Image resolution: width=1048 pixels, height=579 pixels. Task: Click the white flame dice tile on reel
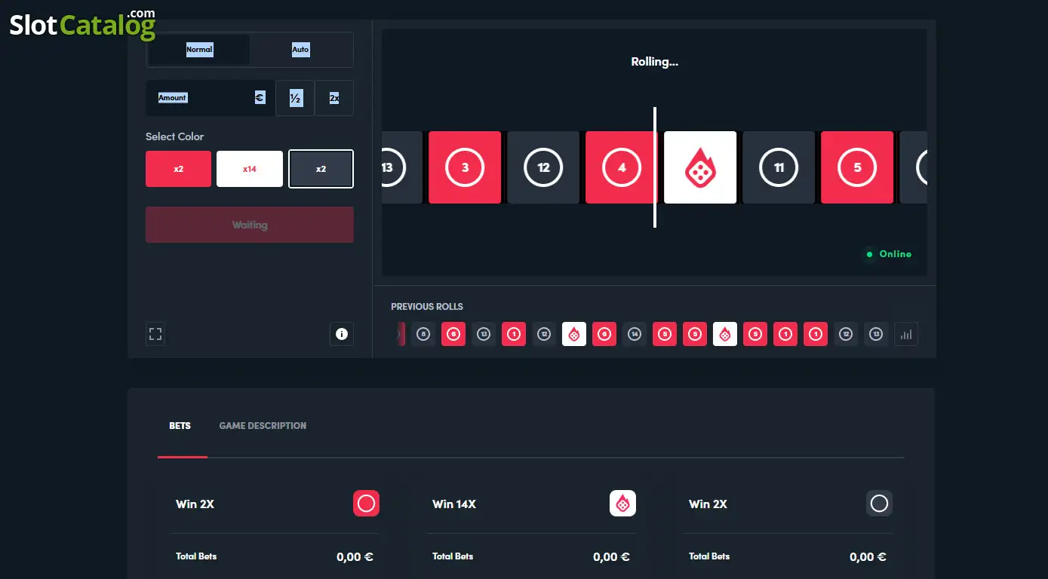coord(700,167)
